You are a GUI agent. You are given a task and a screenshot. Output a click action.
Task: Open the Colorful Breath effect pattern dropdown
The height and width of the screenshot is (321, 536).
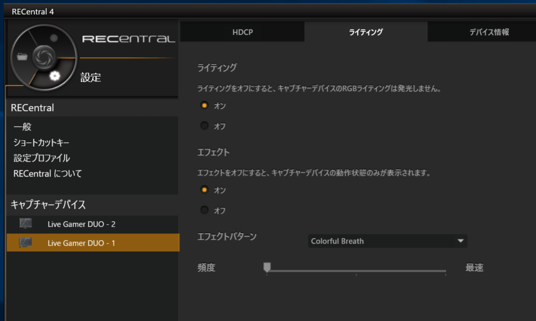pos(387,241)
